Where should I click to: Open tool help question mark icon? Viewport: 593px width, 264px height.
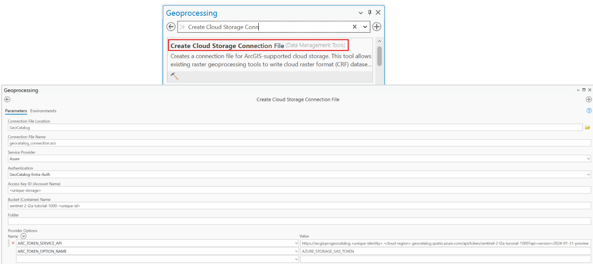coord(588,111)
